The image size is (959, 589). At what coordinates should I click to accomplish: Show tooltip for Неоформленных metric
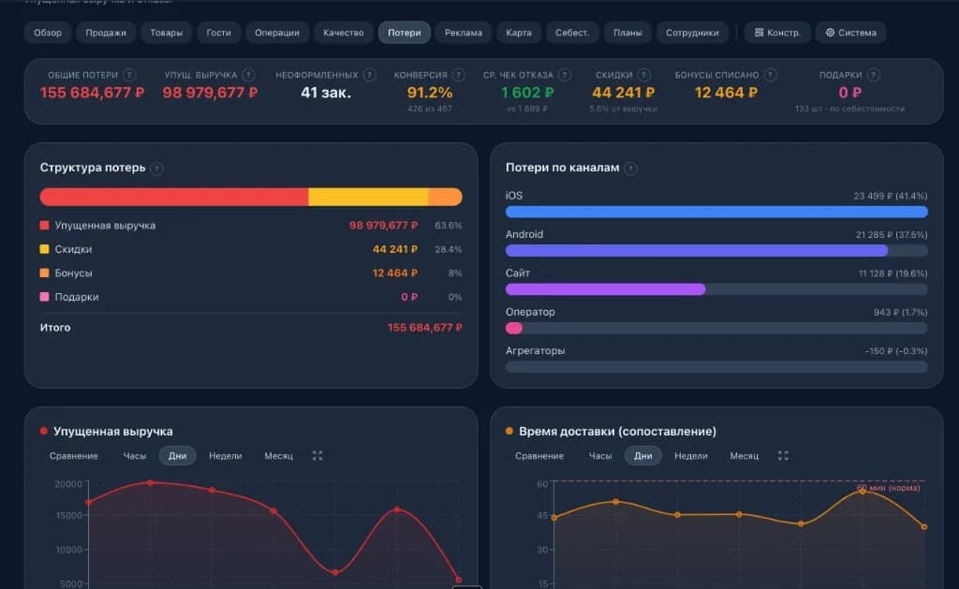pyautogui.click(x=369, y=75)
